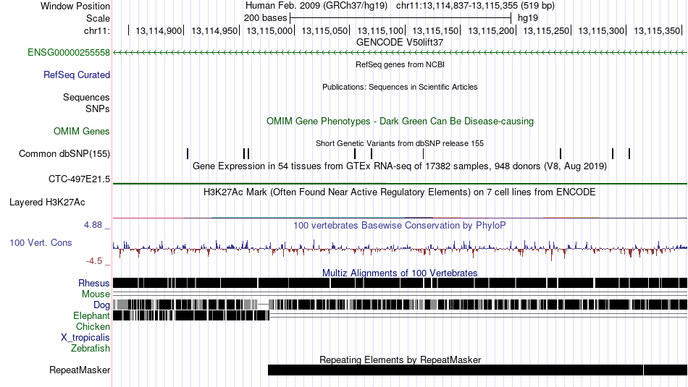The width and height of the screenshot is (688, 387).
Task: Select the Dog alignment label
Action: point(101,305)
